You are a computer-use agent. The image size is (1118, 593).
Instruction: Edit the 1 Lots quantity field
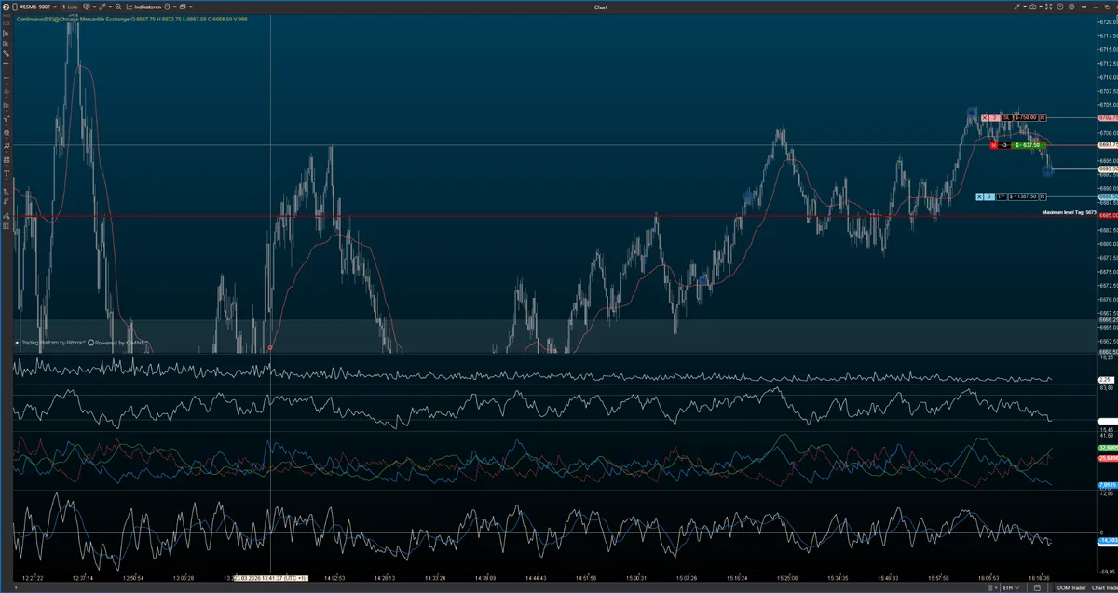70,7
